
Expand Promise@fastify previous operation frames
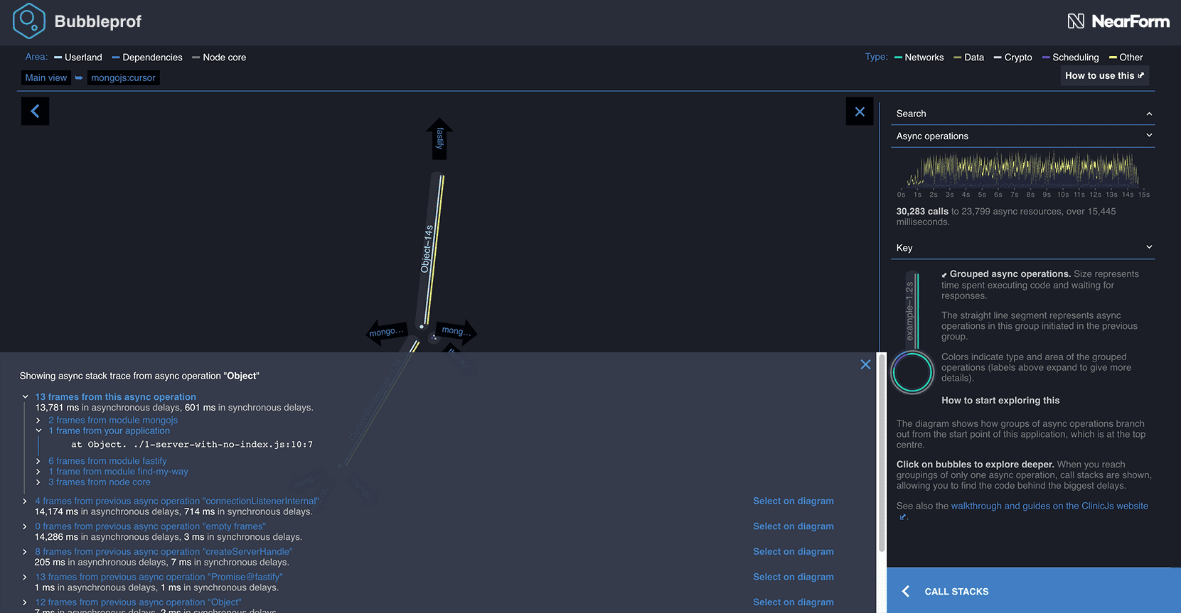tap(159, 577)
